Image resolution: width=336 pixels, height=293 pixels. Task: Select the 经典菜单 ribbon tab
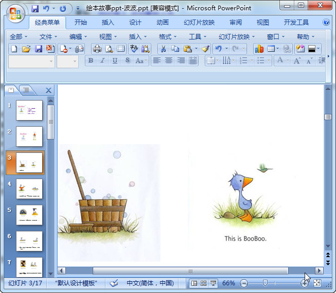point(47,23)
